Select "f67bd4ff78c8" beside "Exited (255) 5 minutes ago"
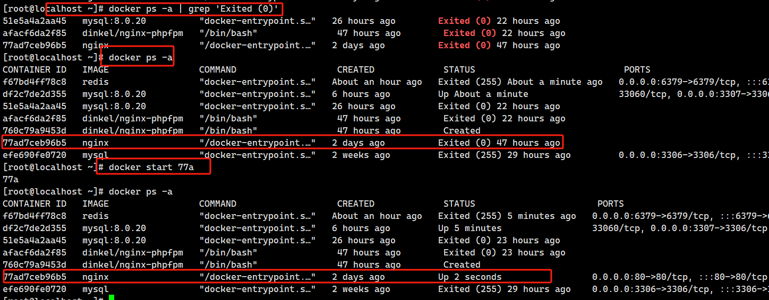The image size is (769, 300). point(35,216)
